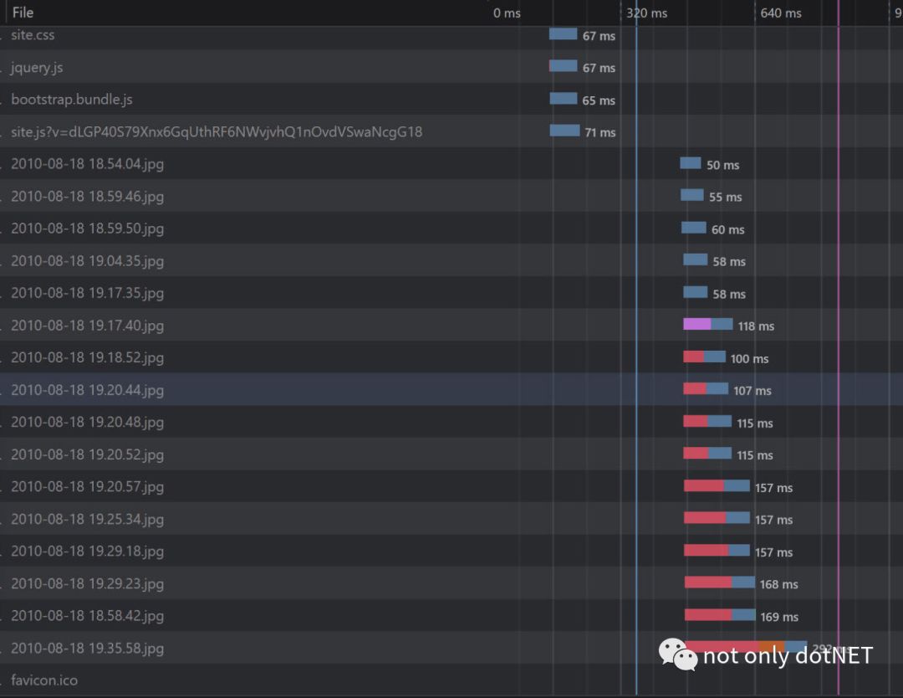Select 2010-08-18 18.59.46.jpg request

(x=451, y=195)
